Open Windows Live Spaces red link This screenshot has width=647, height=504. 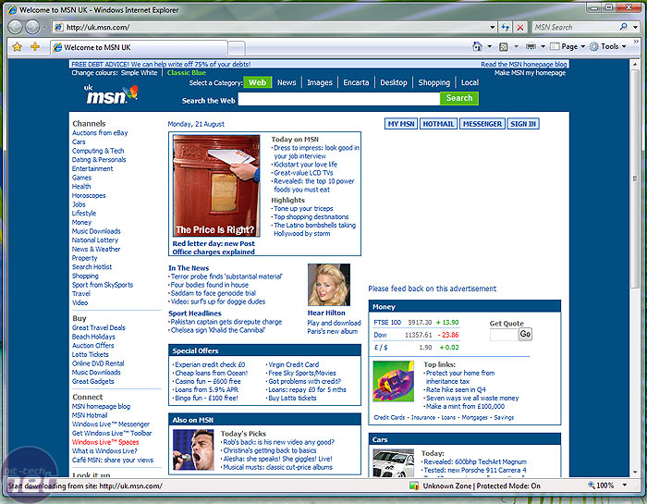tap(105, 442)
